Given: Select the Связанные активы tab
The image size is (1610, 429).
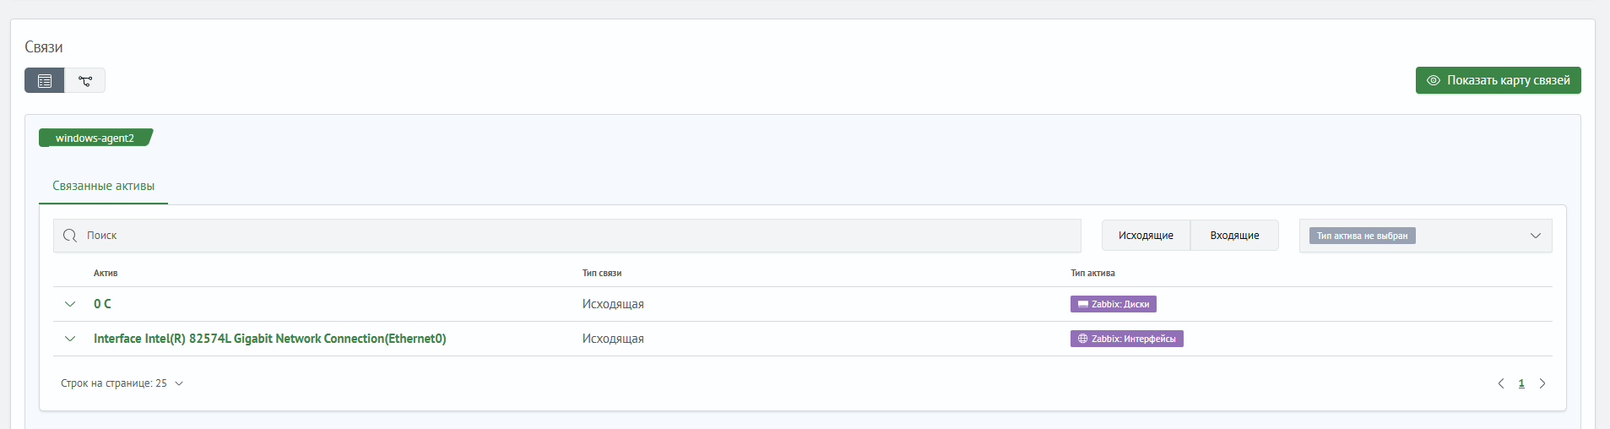Looking at the screenshot, I should pyautogui.click(x=103, y=186).
